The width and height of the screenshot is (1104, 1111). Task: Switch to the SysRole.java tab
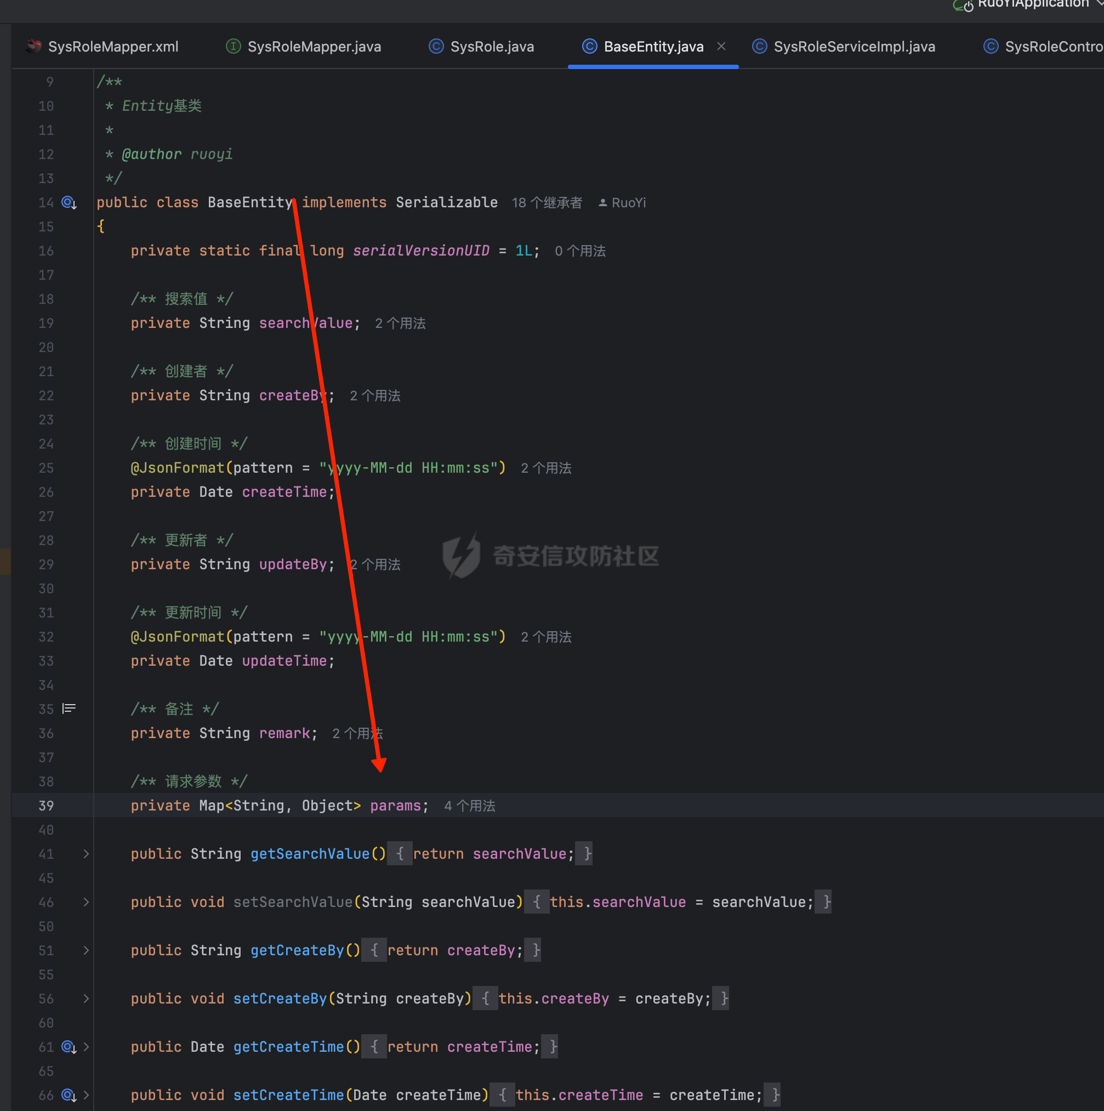pos(491,47)
